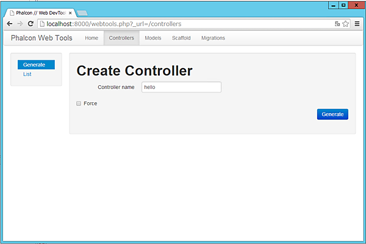Select the Phalcon // Web DevTools browser tab
The height and width of the screenshot is (244, 366).
coord(40,13)
